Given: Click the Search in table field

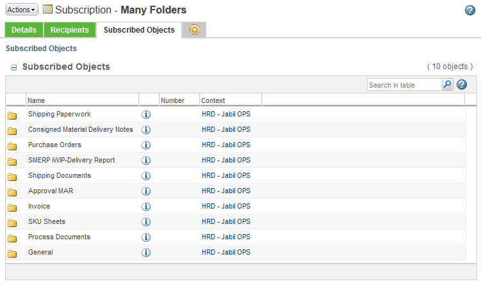Looking at the screenshot, I should click(x=405, y=85).
